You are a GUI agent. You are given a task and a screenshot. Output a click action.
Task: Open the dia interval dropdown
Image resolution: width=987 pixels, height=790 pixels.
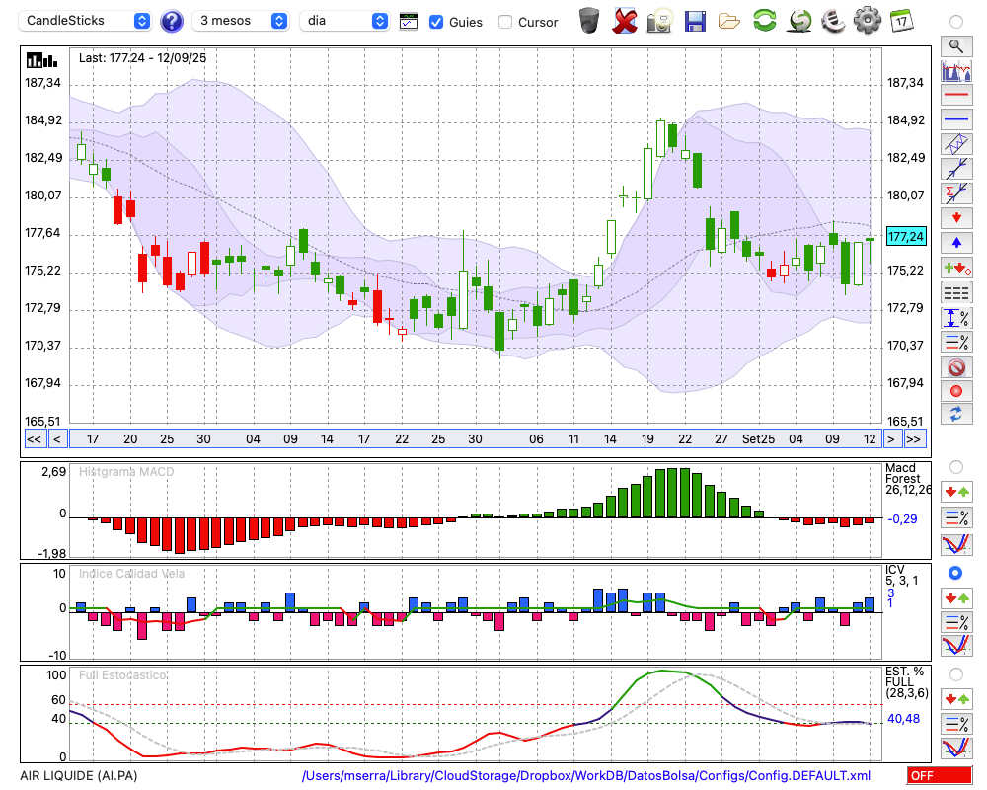pyautogui.click(x=343, y=21)
